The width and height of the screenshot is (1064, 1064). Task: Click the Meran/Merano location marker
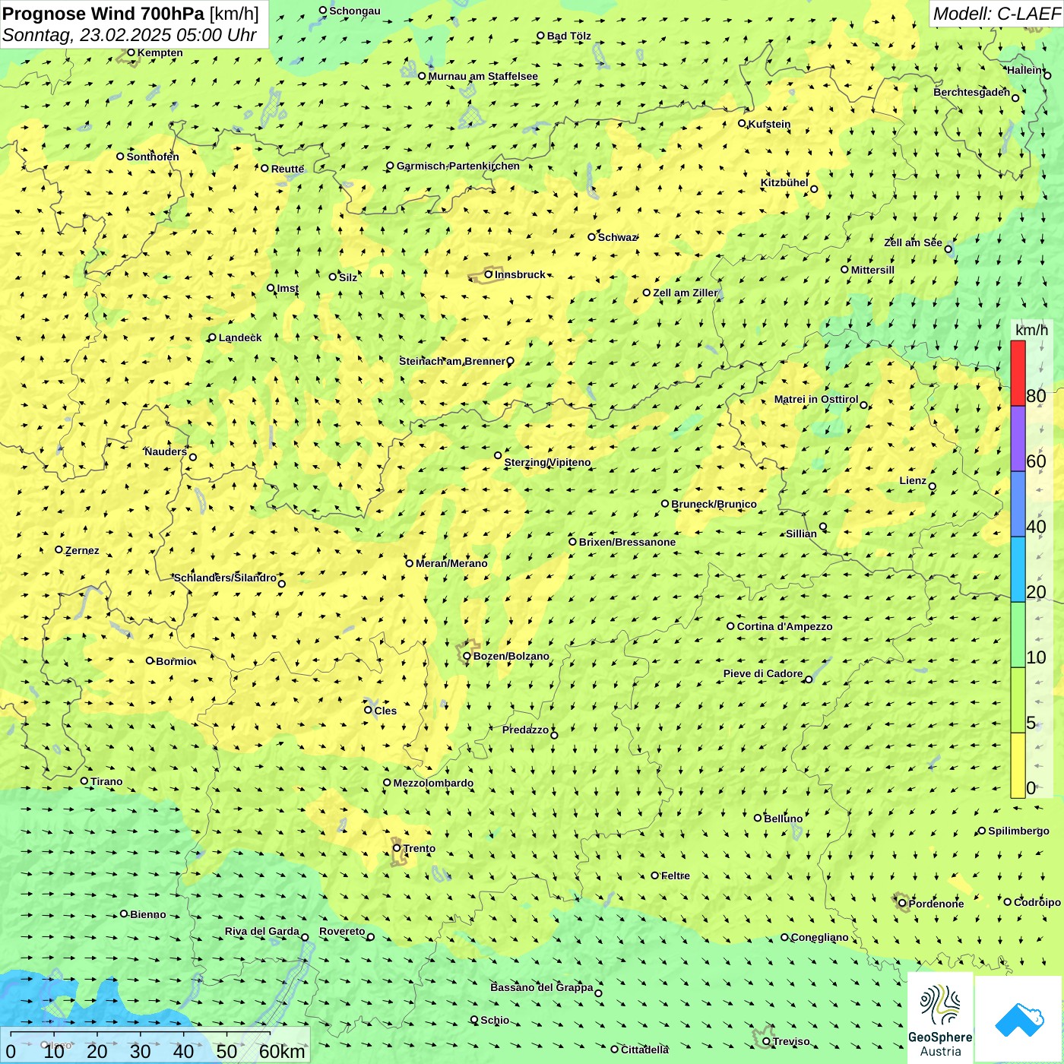[x=409, y=563]
